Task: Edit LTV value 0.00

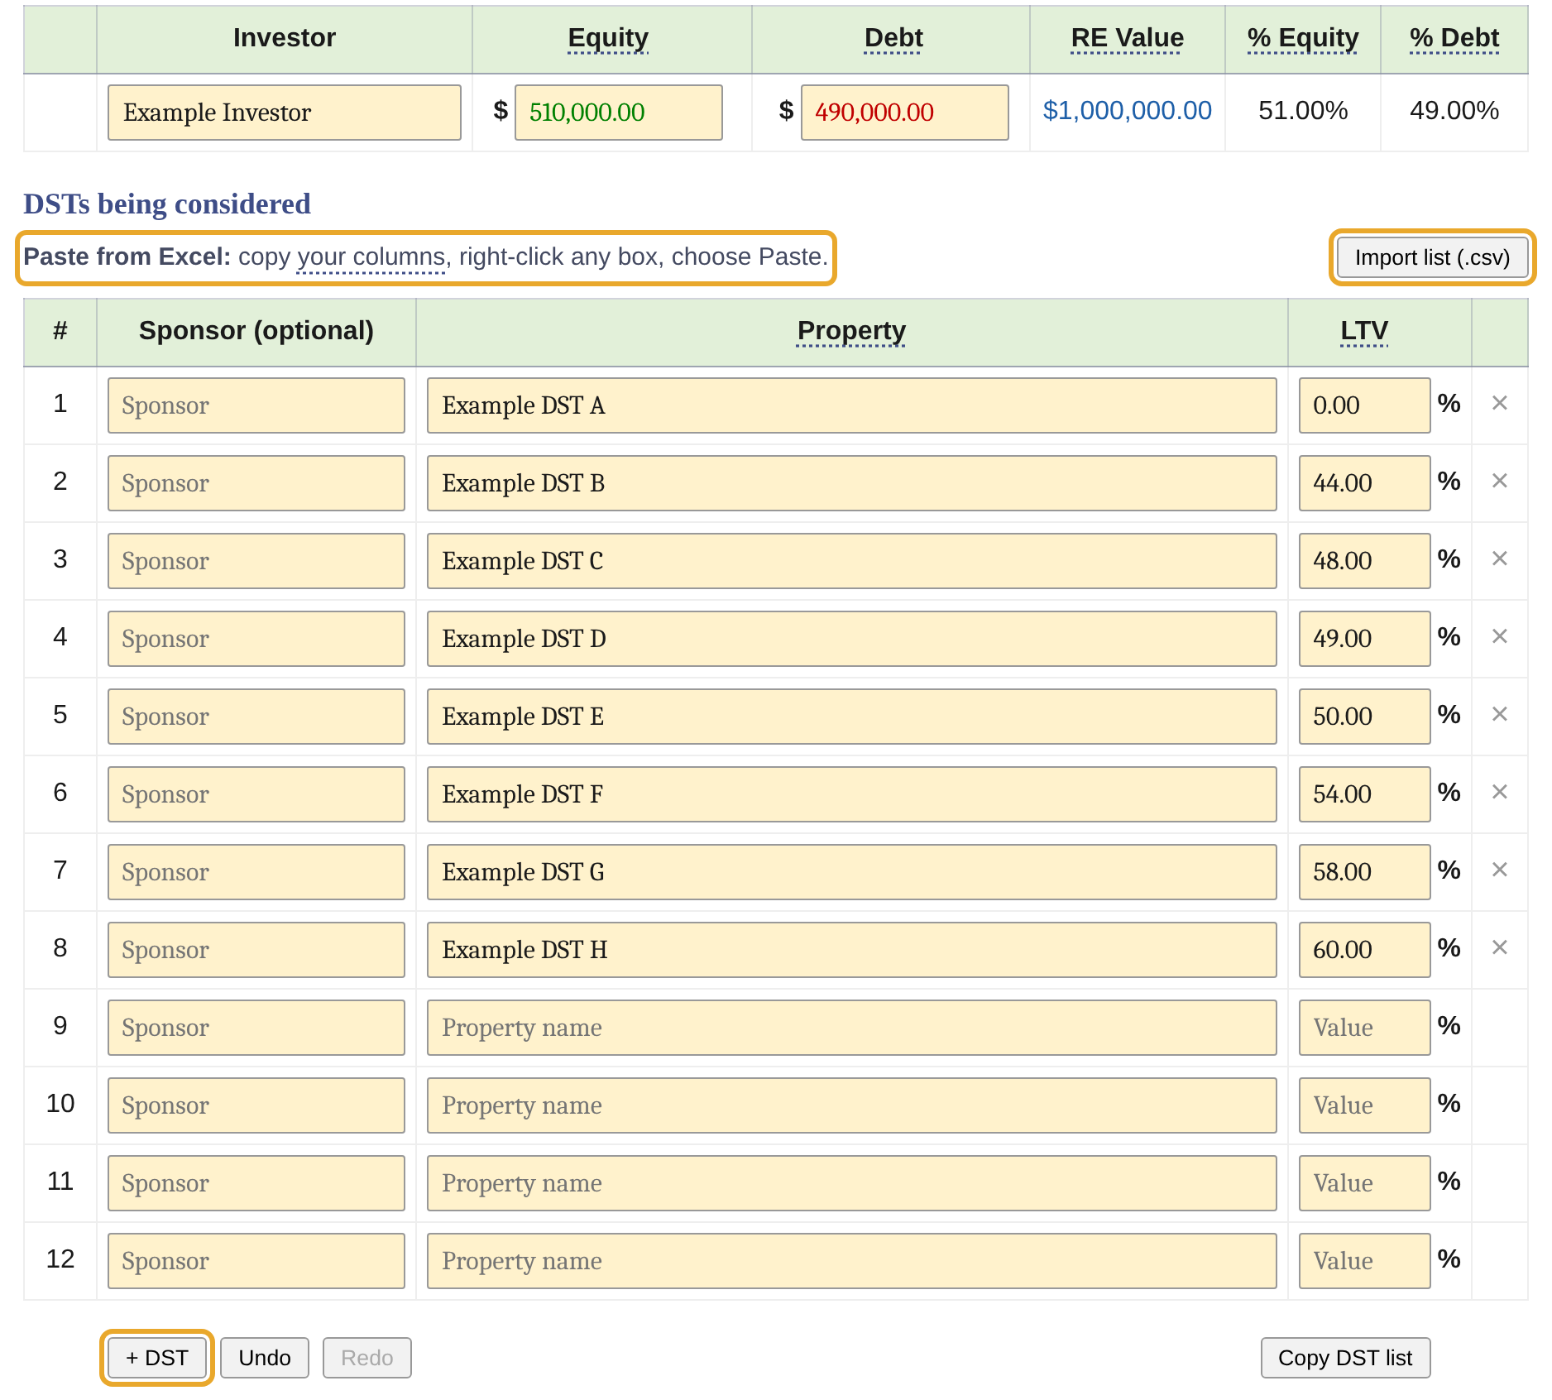Action: click(x=1364, y=405)
